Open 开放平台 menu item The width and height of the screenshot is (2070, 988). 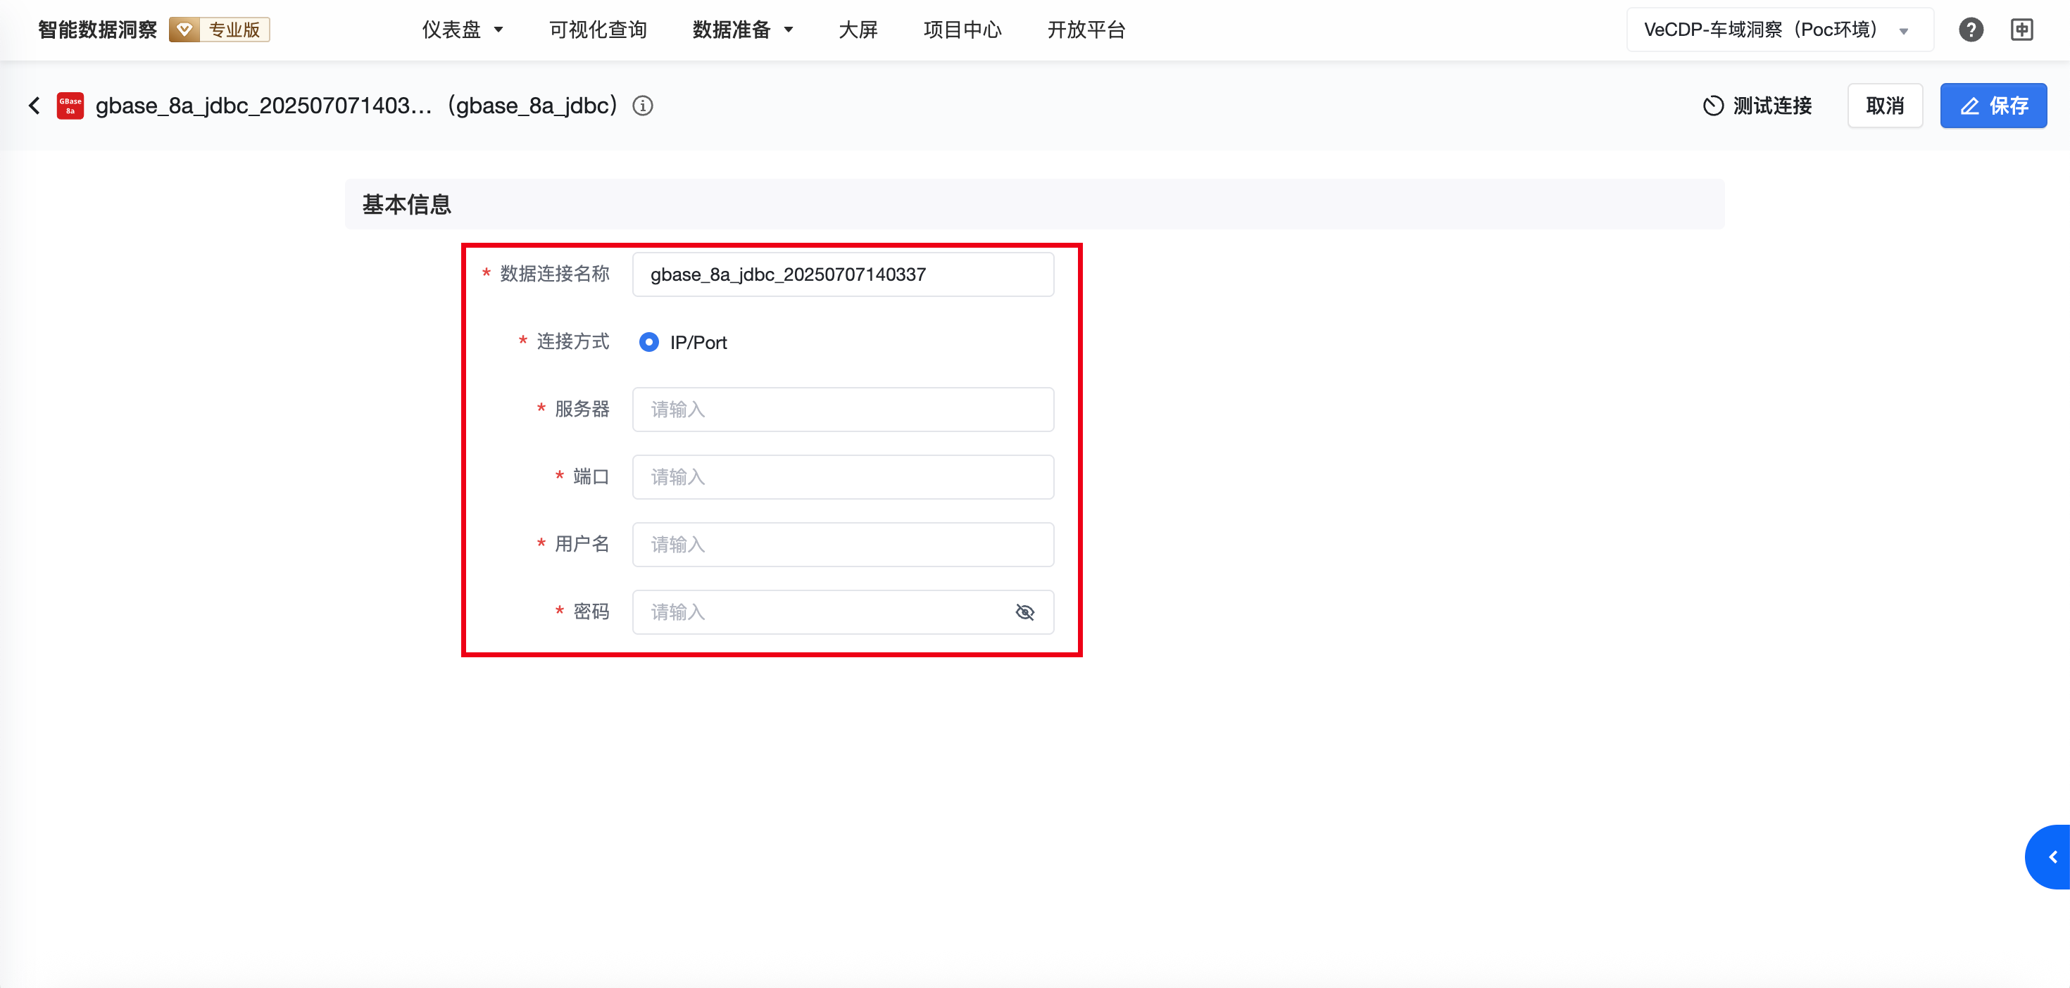(1086, 30)
